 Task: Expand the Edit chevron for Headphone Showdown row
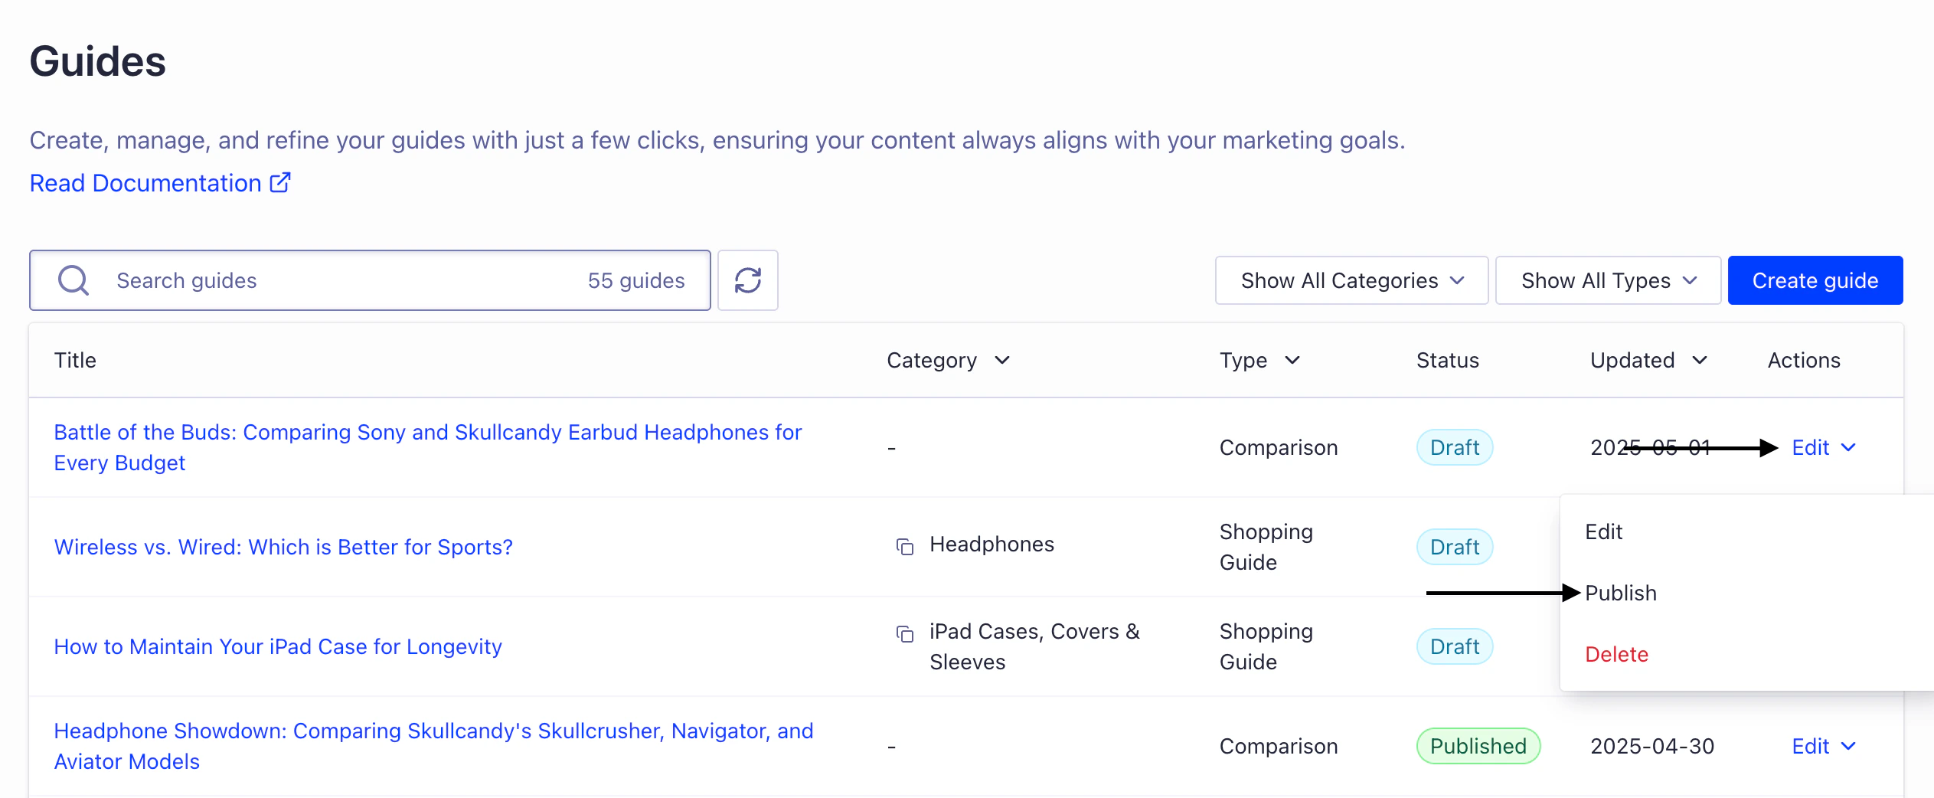pyautogui.click(x=1848, y=746)
